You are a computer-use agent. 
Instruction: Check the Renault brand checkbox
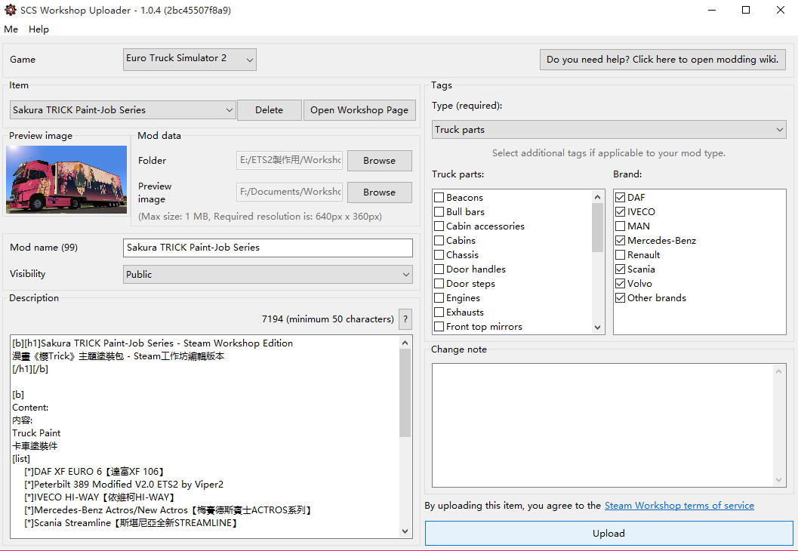621,255
